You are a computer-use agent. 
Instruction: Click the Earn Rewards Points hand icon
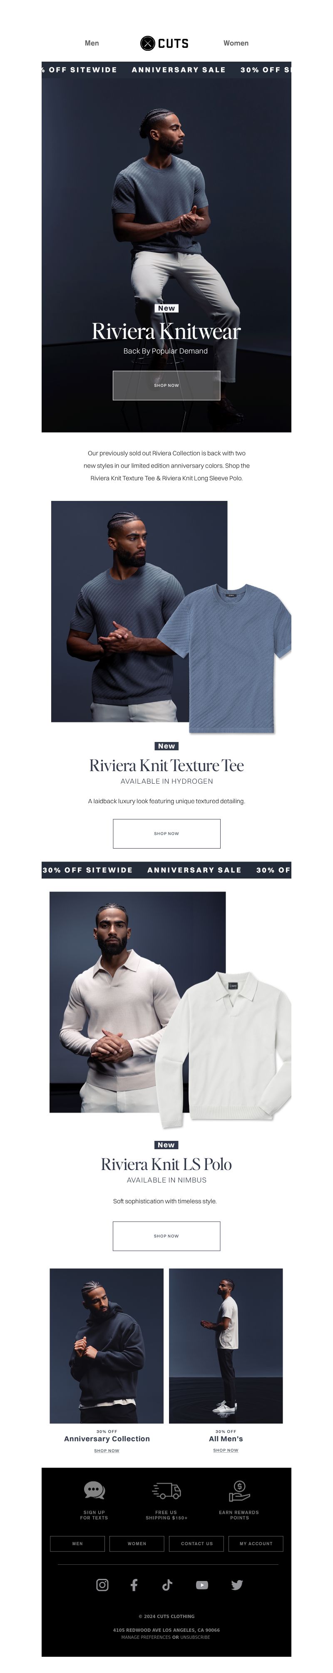(x=239, y=1490)
